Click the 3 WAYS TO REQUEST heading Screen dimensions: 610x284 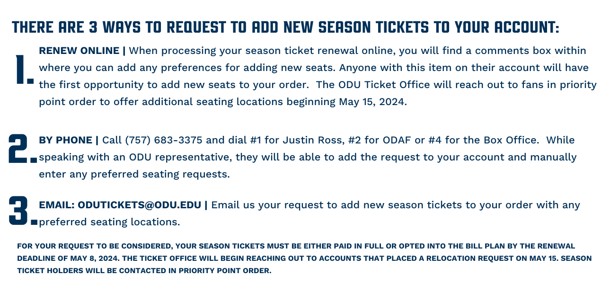(x=285, y=27)
